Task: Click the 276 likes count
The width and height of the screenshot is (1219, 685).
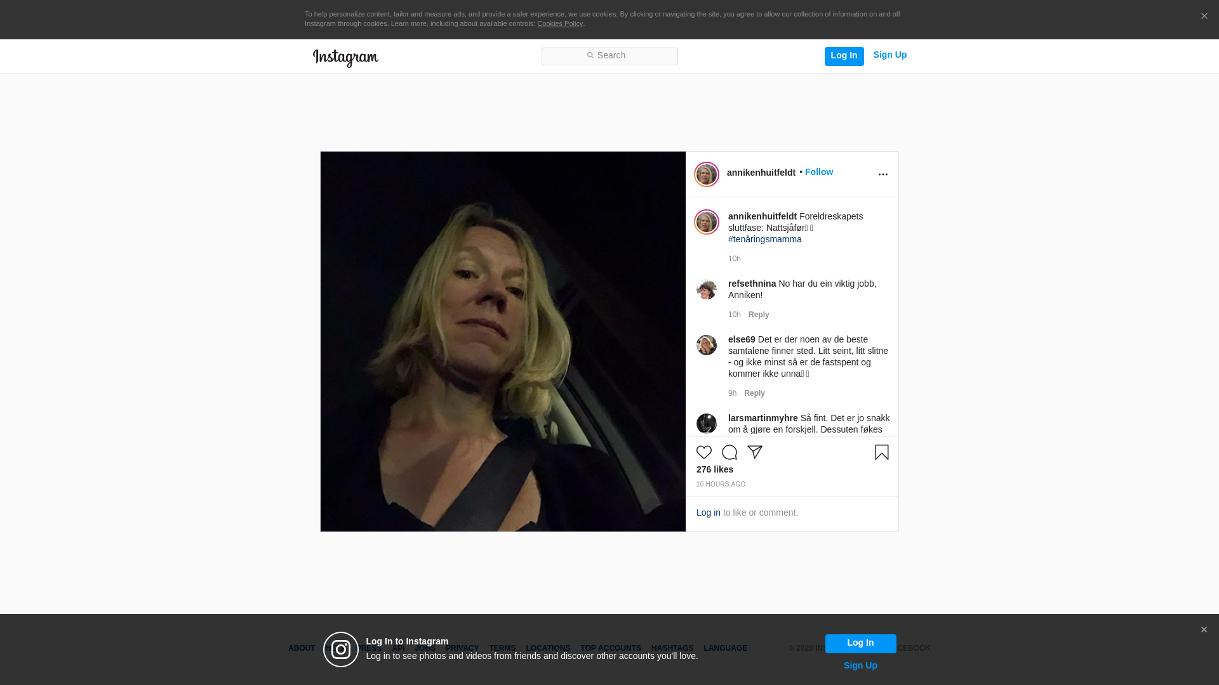Action: [x=715, y=469]
